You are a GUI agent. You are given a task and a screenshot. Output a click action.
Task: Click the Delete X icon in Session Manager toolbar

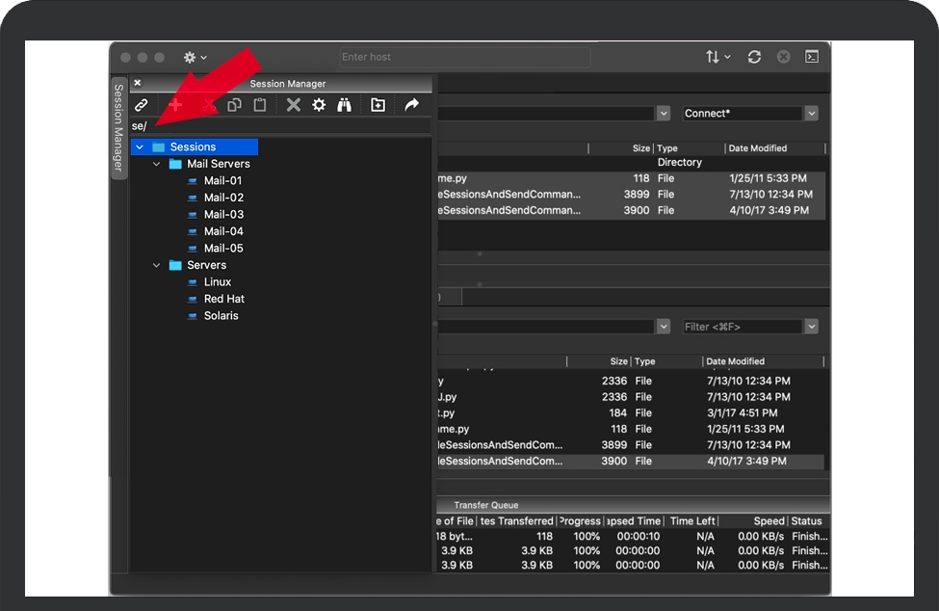(x=293, y=105)
